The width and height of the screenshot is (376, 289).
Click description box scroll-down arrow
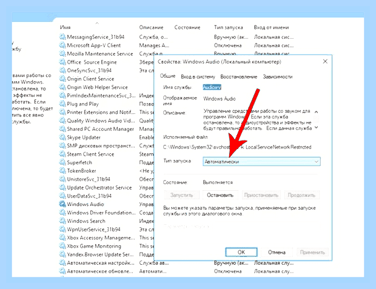pyautogui.click(x=317, y=127)
